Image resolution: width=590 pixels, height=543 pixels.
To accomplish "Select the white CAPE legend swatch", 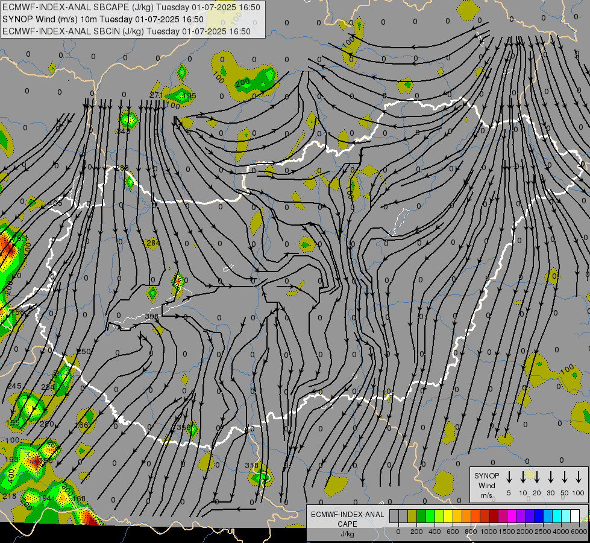I will point(575,516).
